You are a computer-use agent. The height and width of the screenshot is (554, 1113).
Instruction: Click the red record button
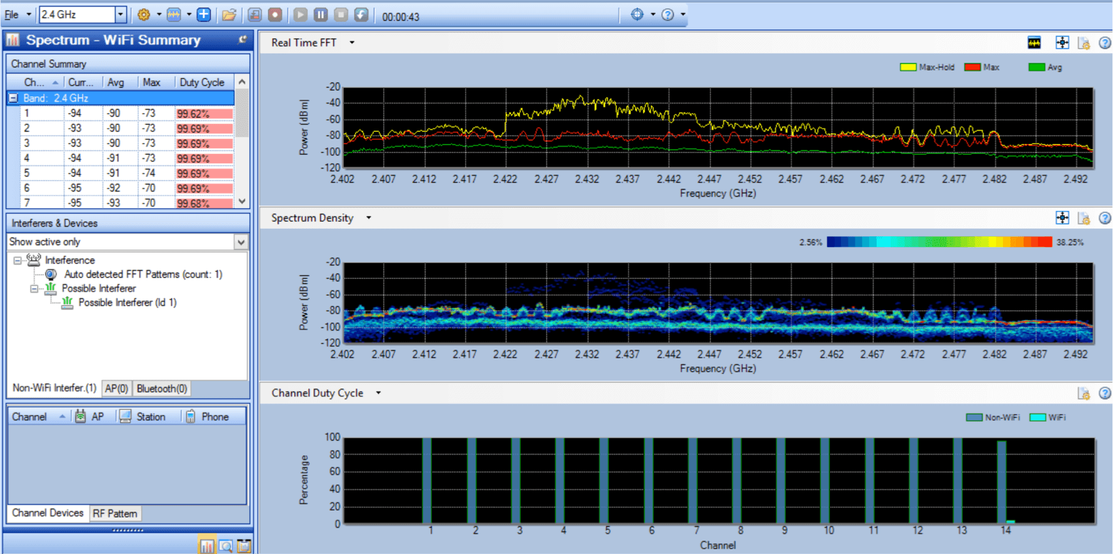[275, 14]
